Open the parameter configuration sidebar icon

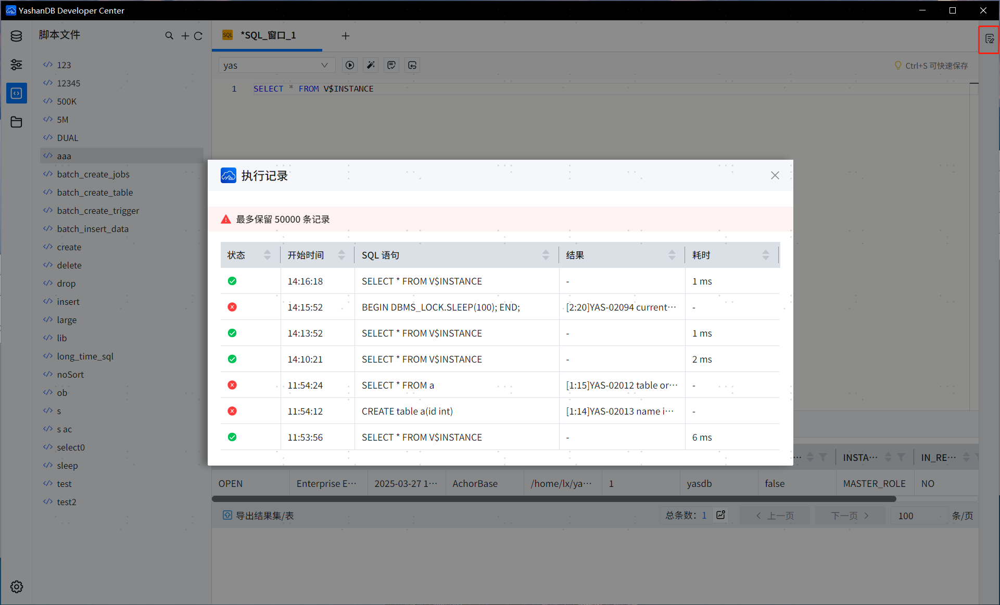(x=16, y=65)
